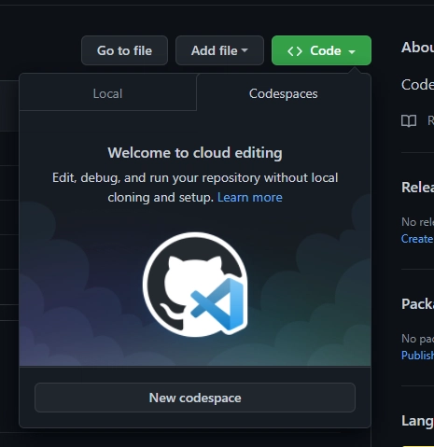Image resolution: width=434 pixels, height=447 pixels.
Task: Open Go to file search
Action: click(x=124, y=50)
